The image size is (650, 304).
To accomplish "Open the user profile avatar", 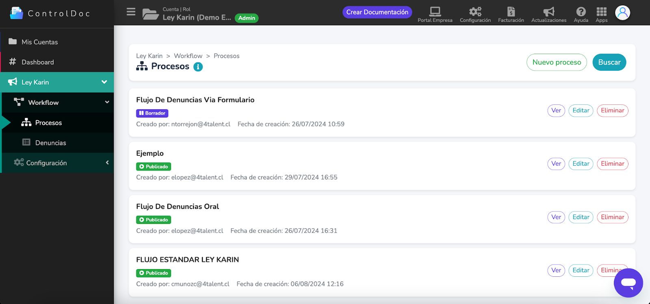I will click(622, 13).
